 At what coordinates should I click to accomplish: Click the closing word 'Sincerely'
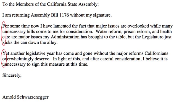tap(12, 75)
